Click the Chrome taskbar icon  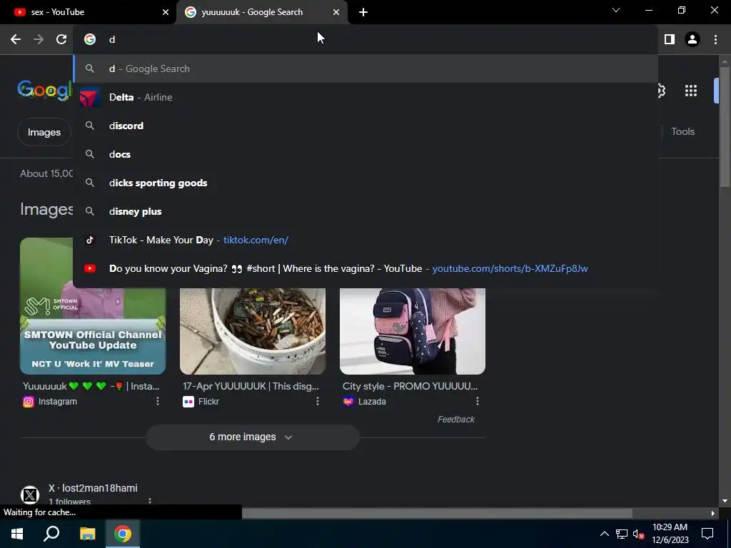click(x=123, y=534)
